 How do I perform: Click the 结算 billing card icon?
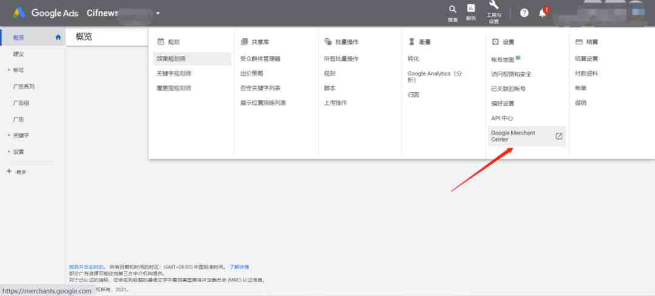click(579, 42)
